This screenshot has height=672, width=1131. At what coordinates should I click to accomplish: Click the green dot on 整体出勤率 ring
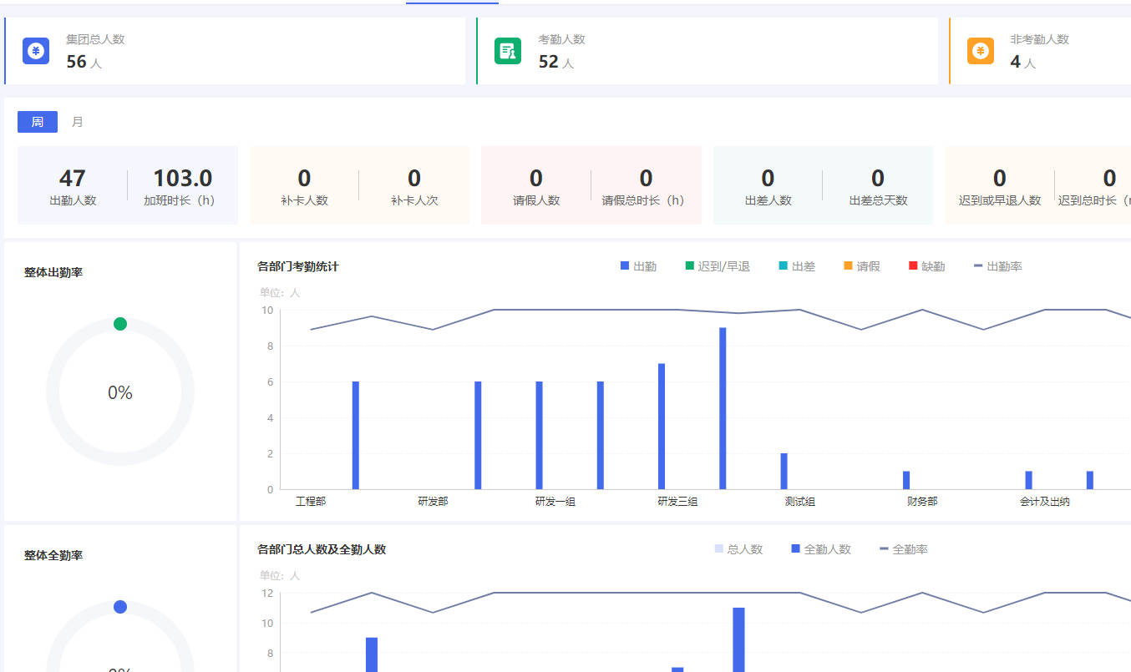pos(120,324)
